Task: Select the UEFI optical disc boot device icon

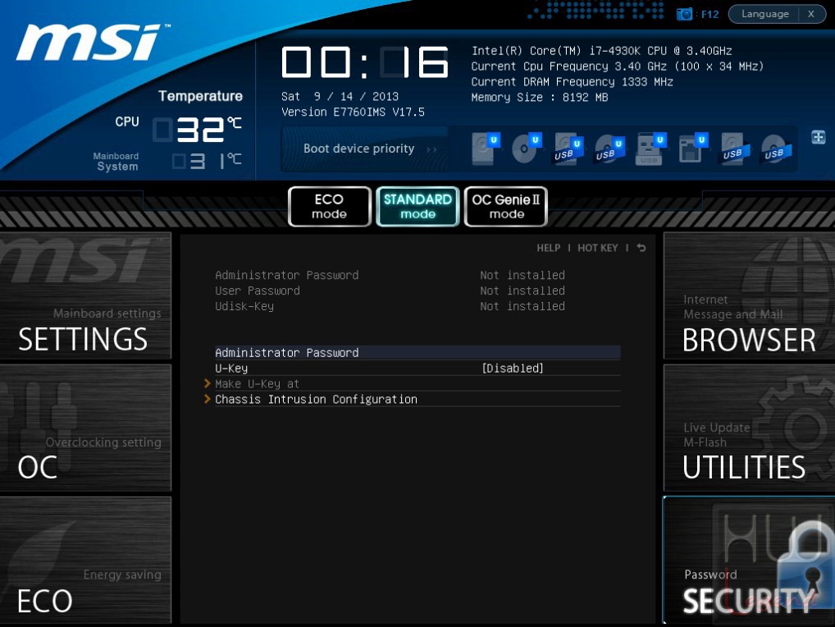Action: pos(527,148)
